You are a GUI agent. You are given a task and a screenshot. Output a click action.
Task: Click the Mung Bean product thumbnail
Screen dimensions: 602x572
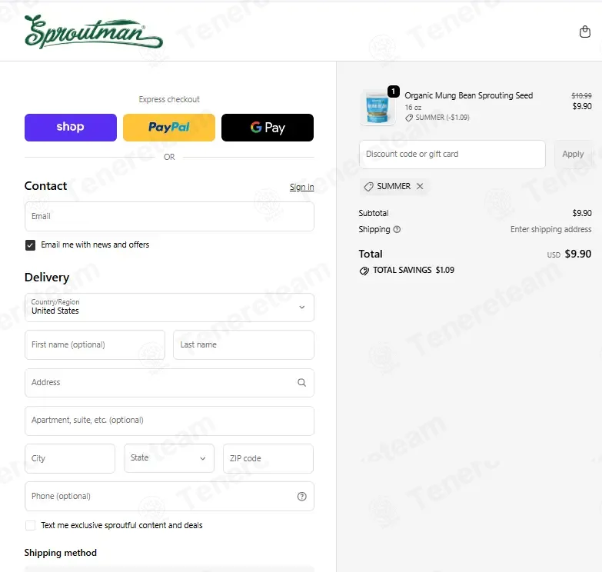pyautogui.click(x=377, y=107)
